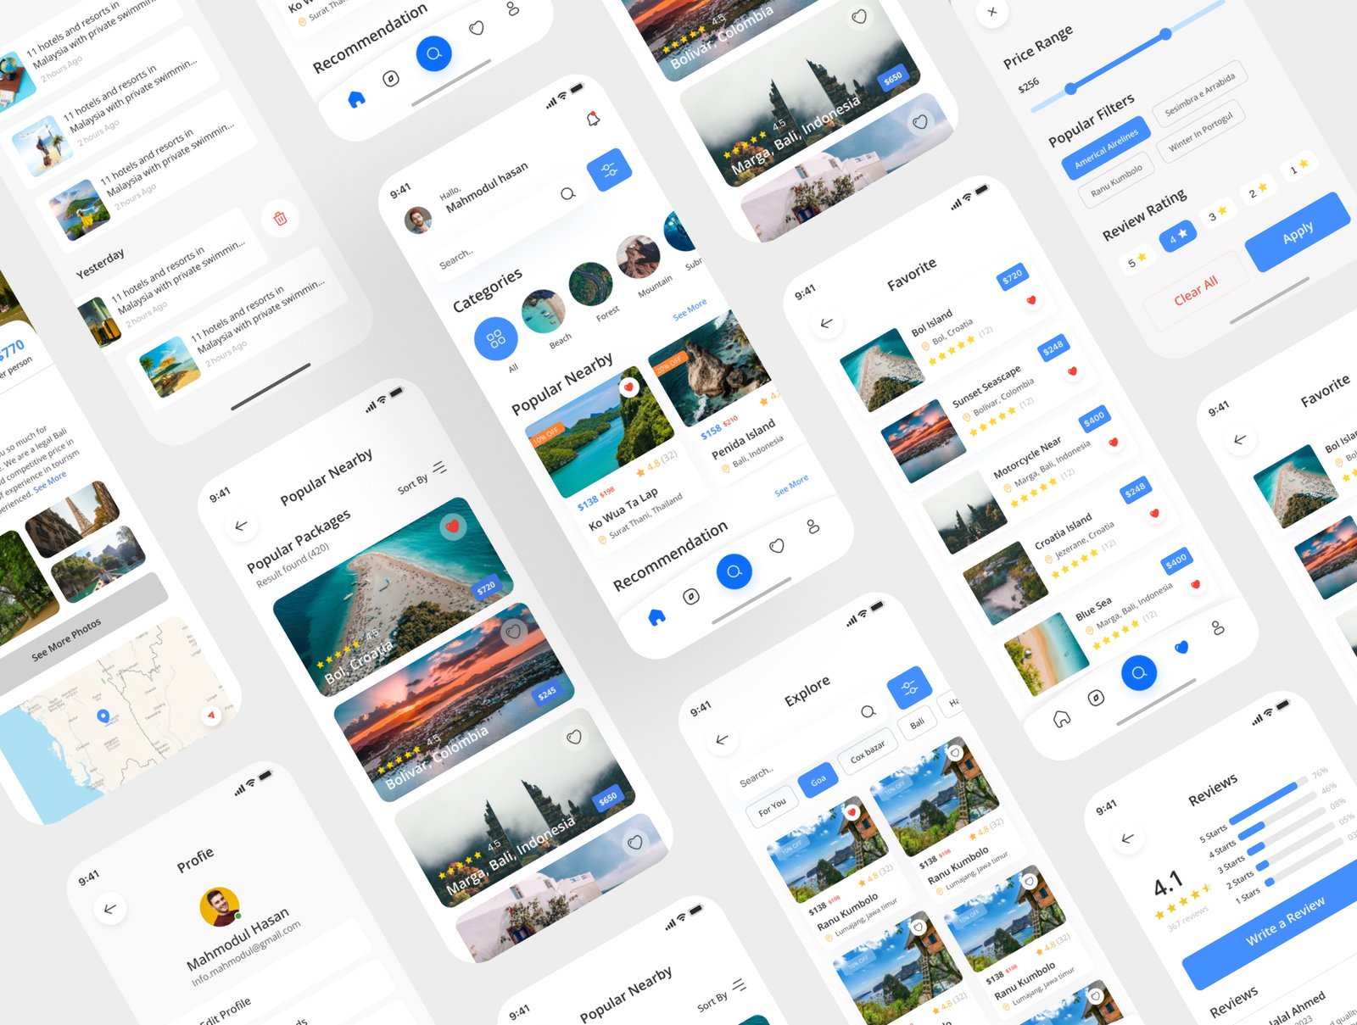The image size is (1357, 1025).
Task: Select the Goa tab in Explore
Action: coord(818,781)
